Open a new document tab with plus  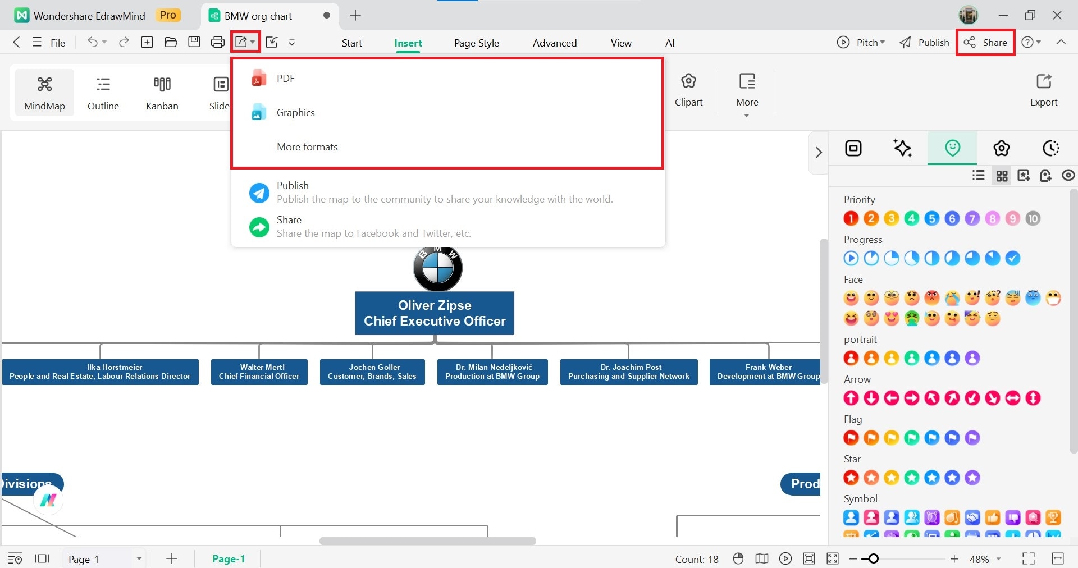[355, 15]
